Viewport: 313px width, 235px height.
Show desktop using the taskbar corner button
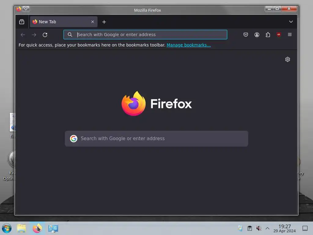pos(305,228)
